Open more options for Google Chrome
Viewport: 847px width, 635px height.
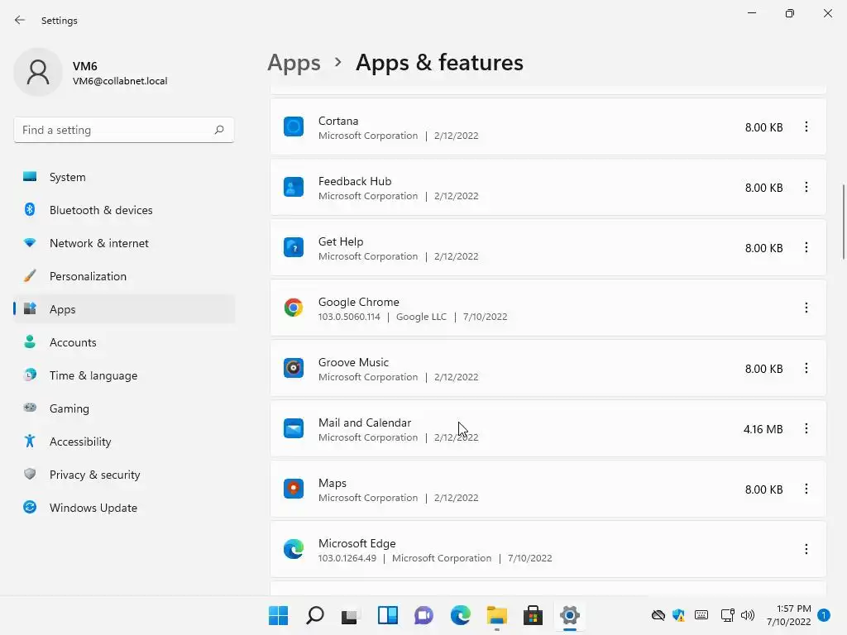pyautogui.click(x=806, y=308)
